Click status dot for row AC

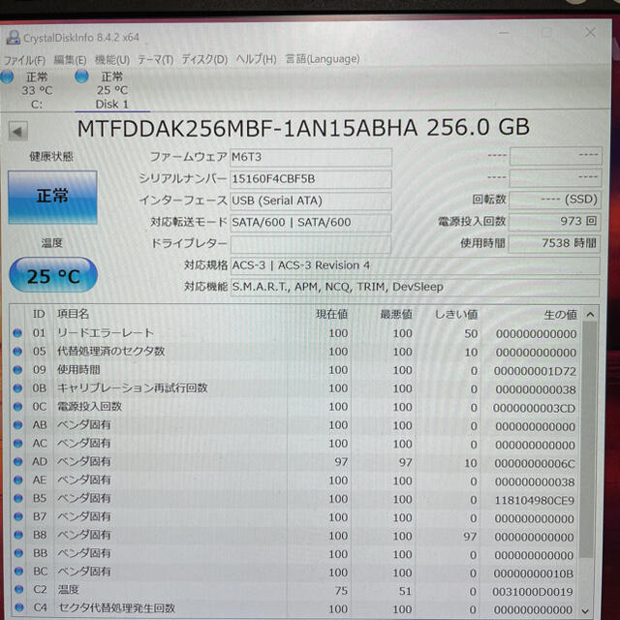pyautogui.click(x=17, y=444)
